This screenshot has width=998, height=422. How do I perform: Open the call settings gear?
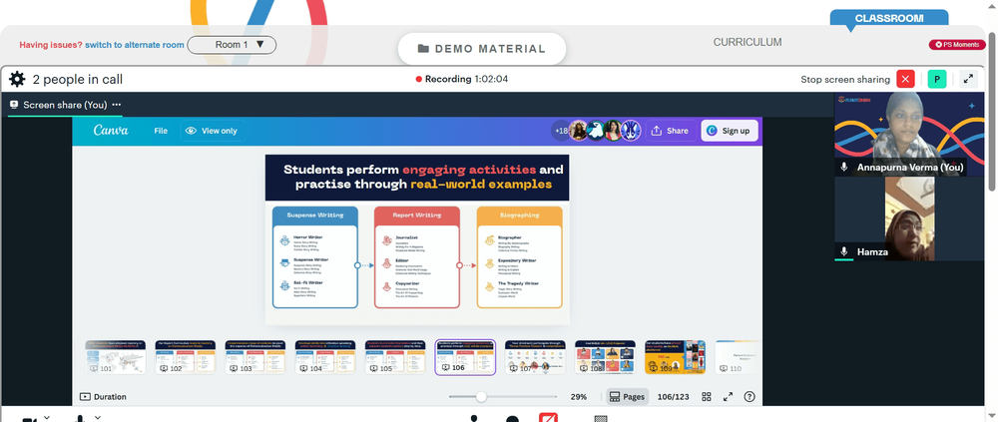point(17,80)
